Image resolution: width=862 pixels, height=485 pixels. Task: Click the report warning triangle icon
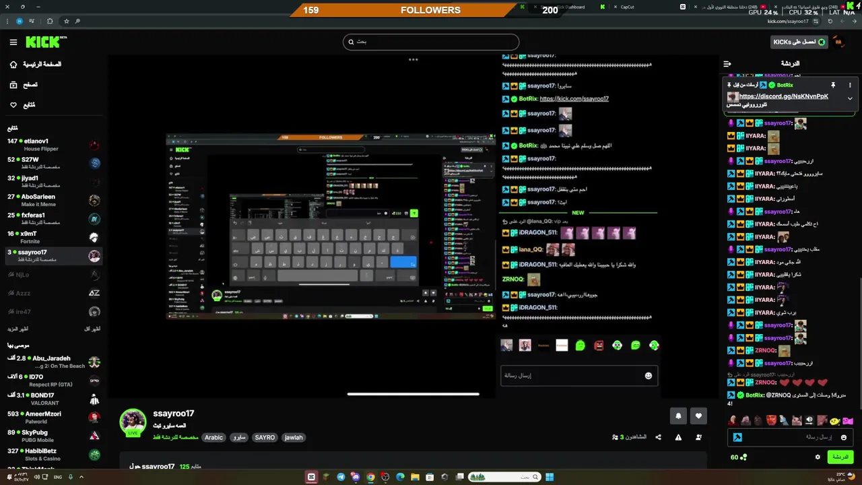[x=678, y=437]
